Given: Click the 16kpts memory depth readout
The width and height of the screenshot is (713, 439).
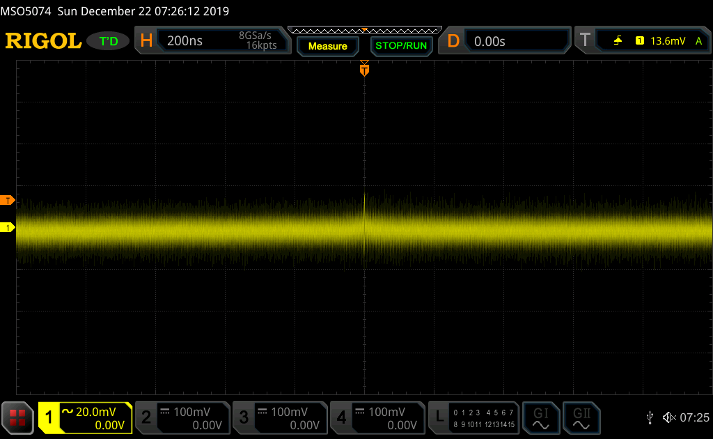Looking at the screenshot, I should 261,45.
